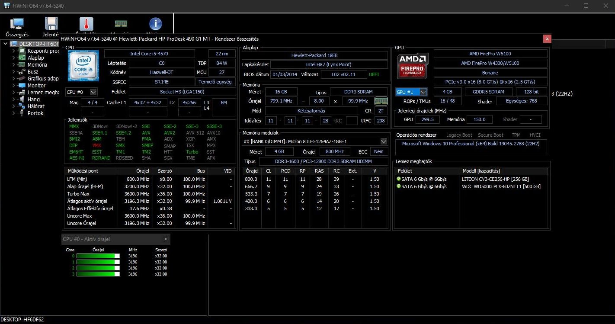The image size is (615, 324).
Task: Select the Grafikus adapter card icon in tree
Action: coord(22,78)
